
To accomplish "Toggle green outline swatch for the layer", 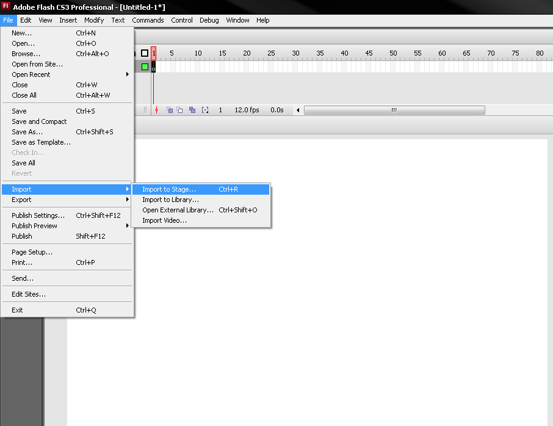I will coord(145,67).
